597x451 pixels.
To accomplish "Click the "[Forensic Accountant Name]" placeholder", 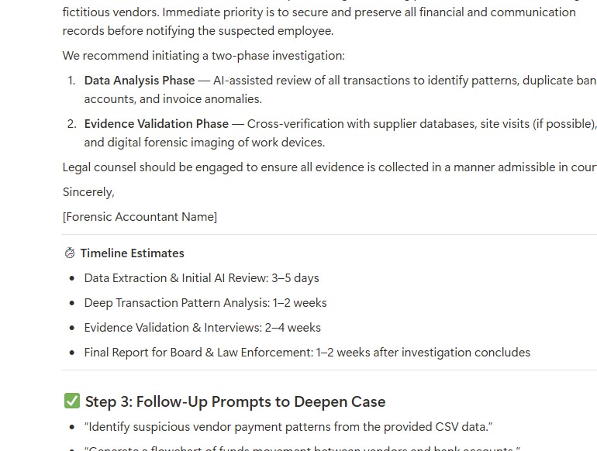I will click(x=140, y=216).
